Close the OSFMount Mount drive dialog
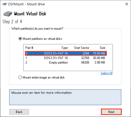131x117 pixels. [127, 4]
